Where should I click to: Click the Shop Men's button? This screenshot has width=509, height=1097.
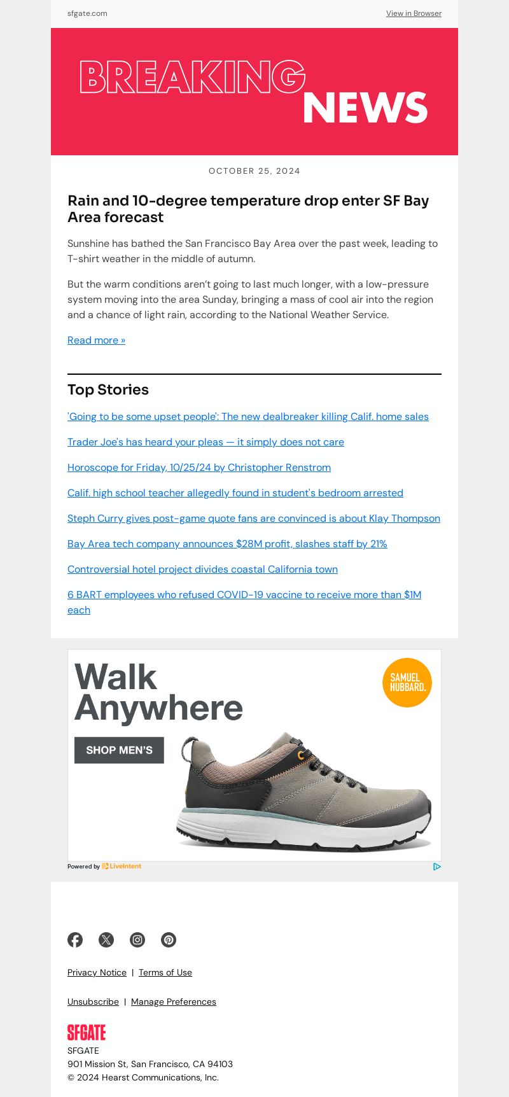coord(119,750)
